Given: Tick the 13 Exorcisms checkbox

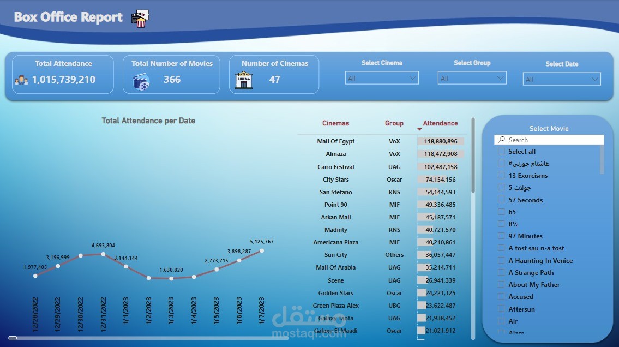Looking at the screenshot, I should pyautogui.click(x=501, y=175).
